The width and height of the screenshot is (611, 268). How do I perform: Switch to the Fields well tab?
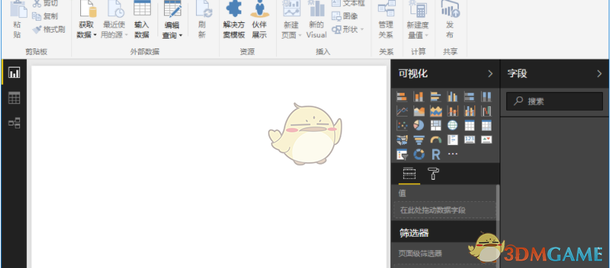[x=409, y=173]
